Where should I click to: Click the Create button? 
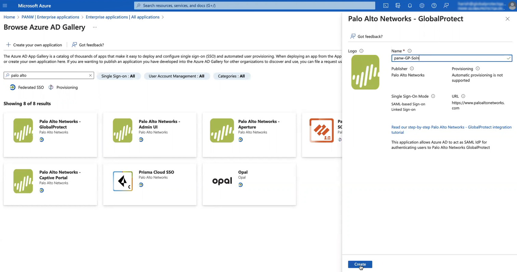point(360,264)
